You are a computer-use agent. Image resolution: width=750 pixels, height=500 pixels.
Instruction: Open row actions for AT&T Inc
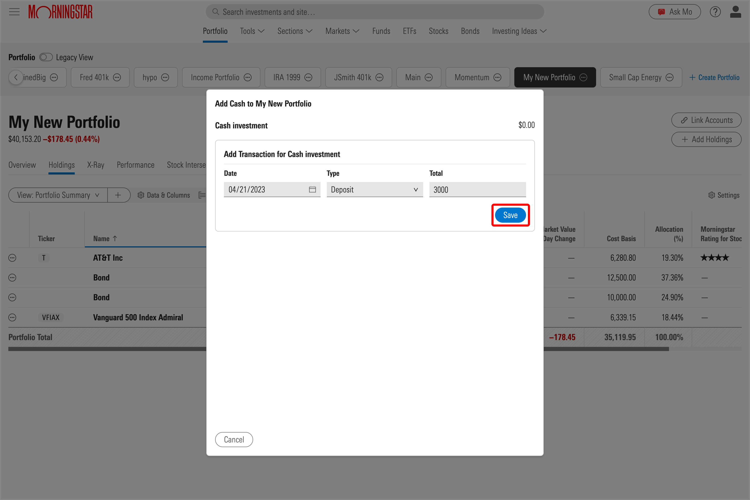(x=12, y=258)
